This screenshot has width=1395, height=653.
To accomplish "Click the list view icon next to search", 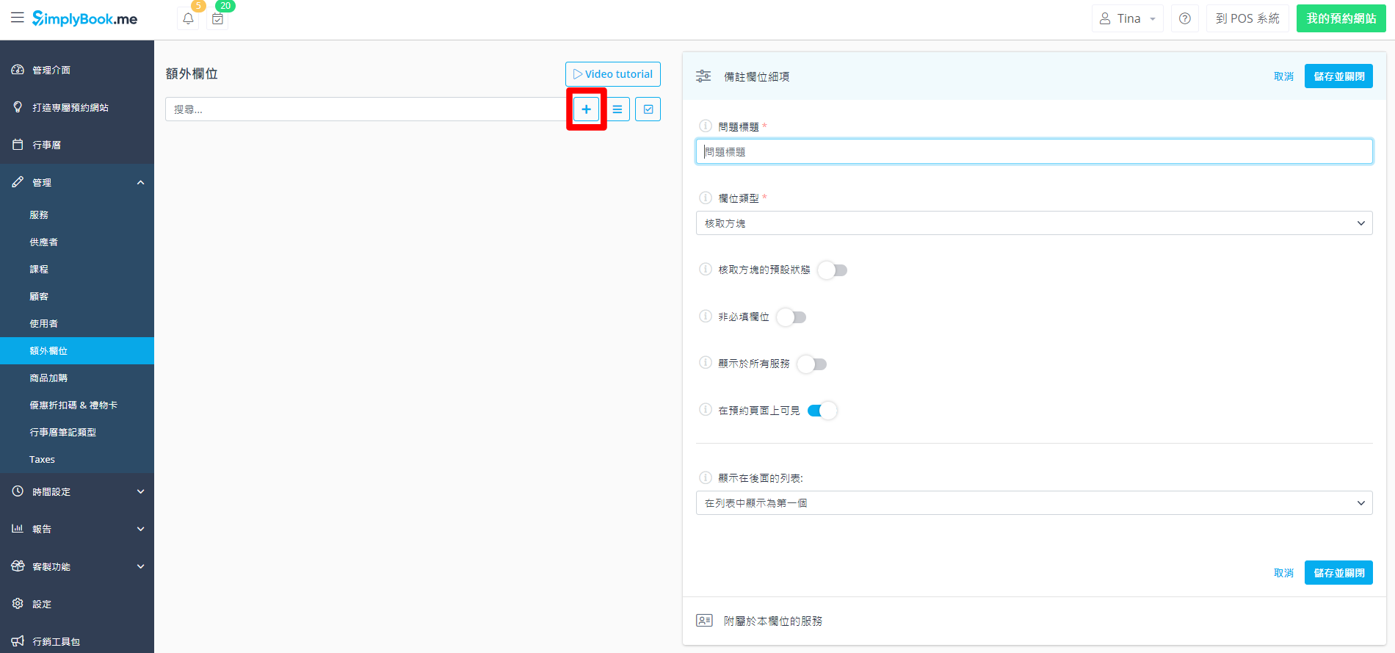I will click(x=617, y=109).
